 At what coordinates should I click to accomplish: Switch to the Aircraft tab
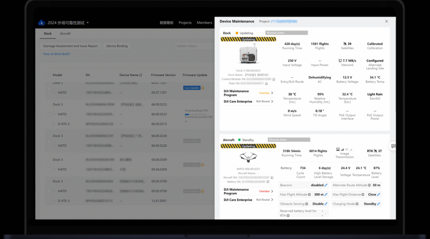coord(65,34)
